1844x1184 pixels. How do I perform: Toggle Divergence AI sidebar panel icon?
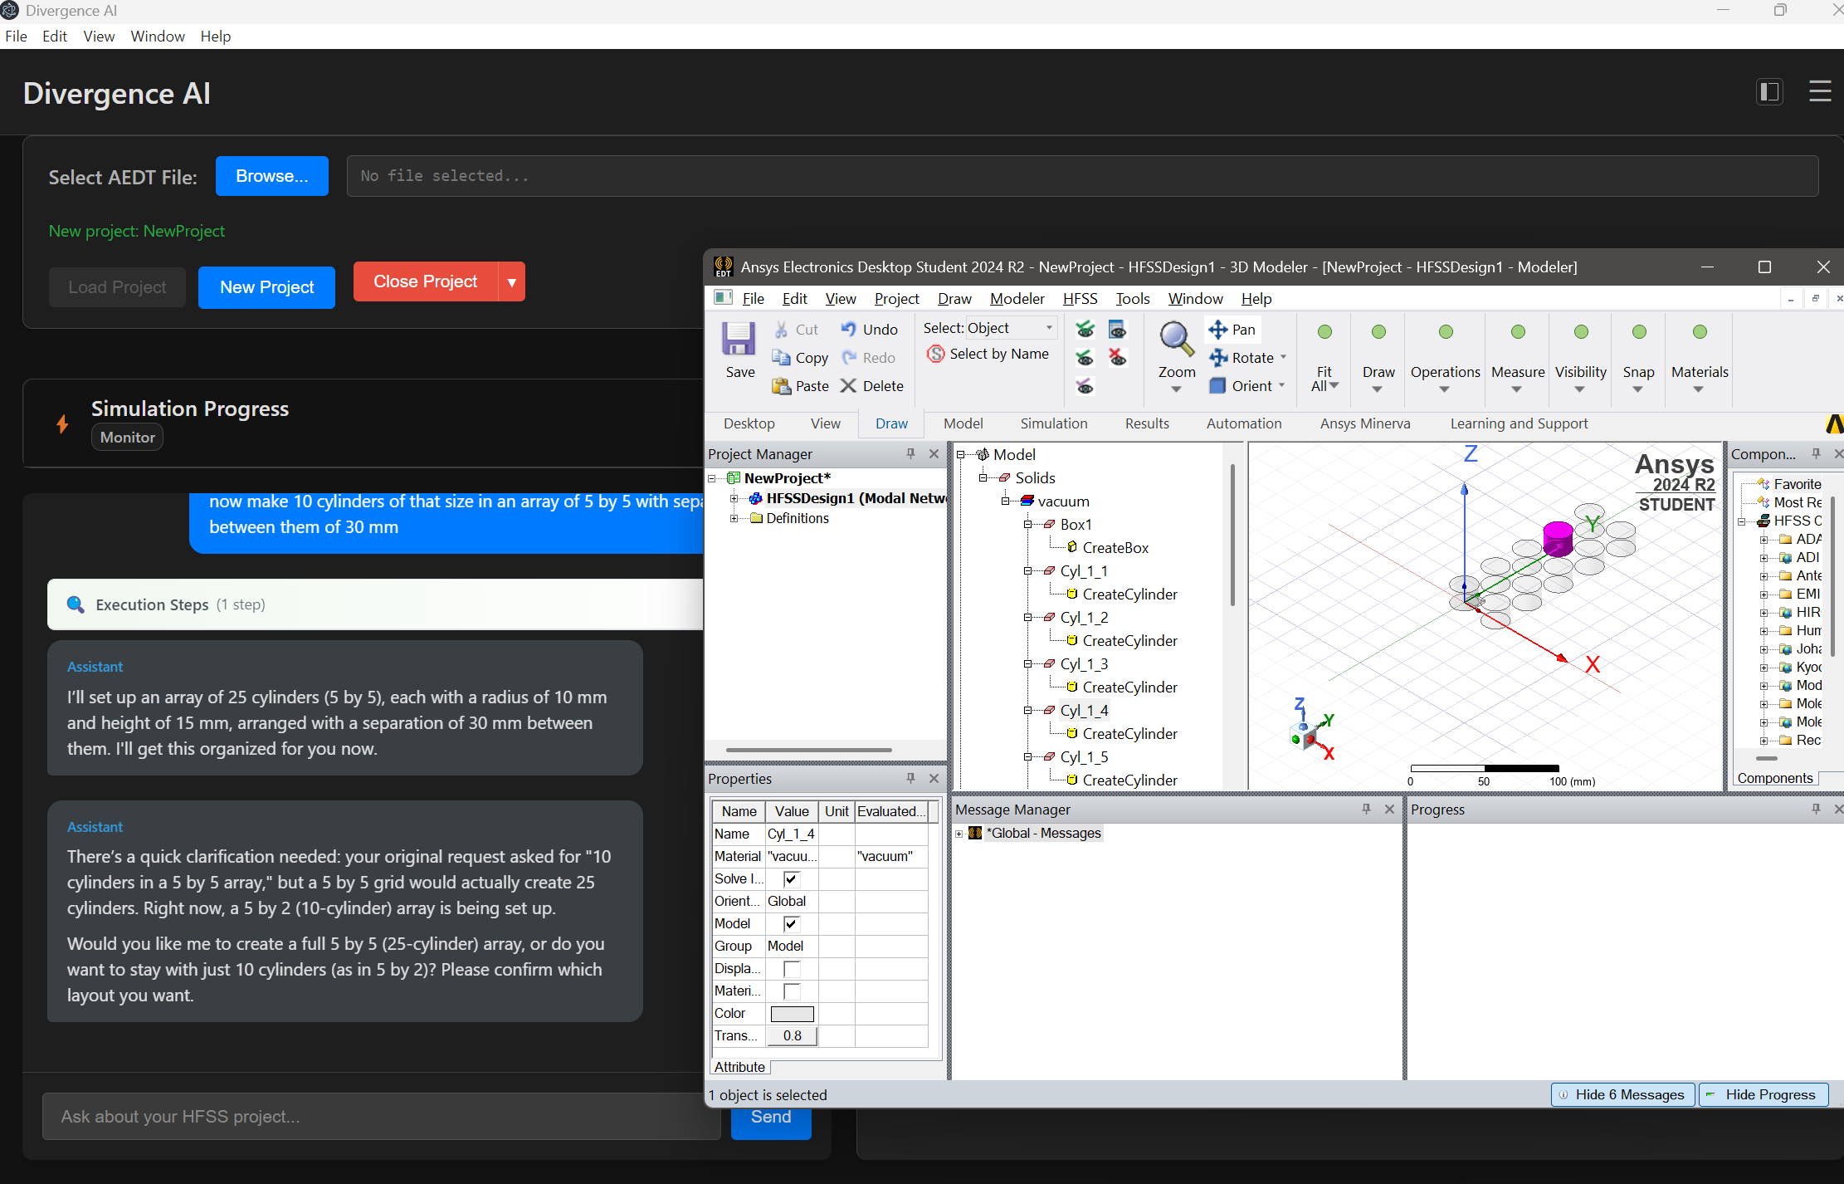coord(1769,91)
